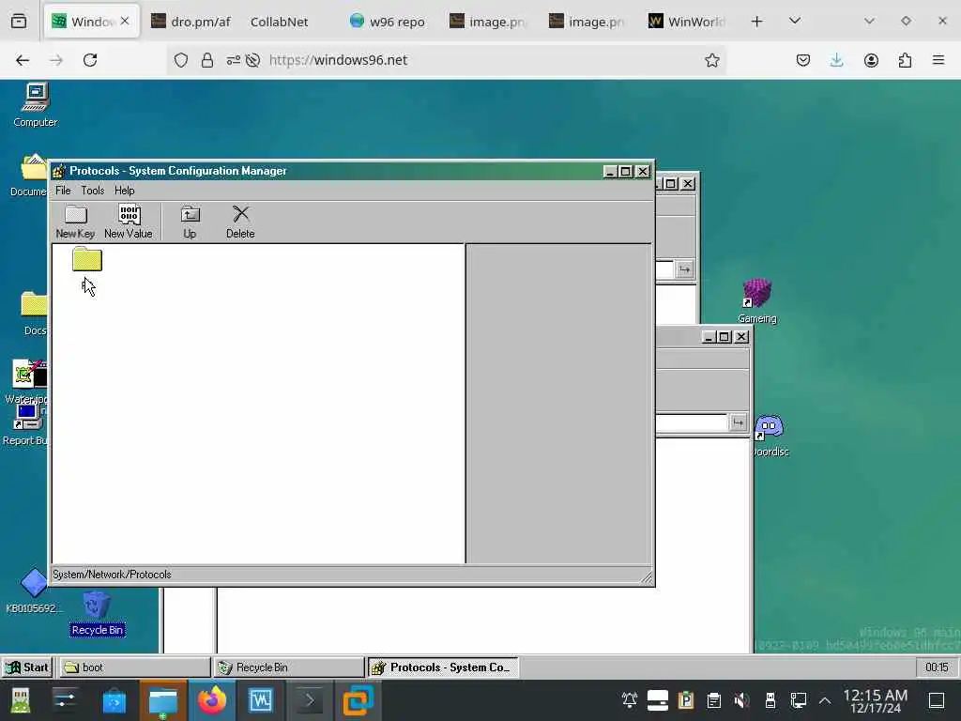Click the browser back arrow

point(23,60)
